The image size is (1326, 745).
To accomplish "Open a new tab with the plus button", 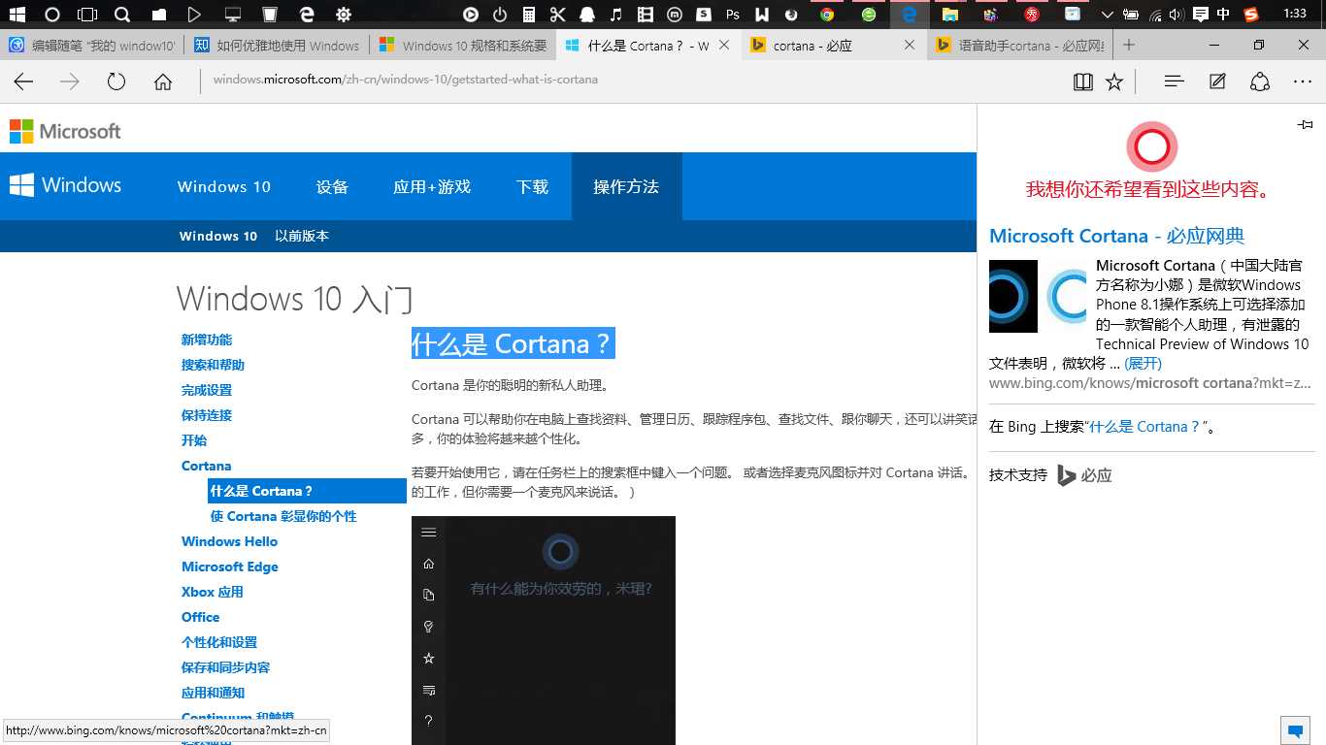I will (x=1128, y=45).
